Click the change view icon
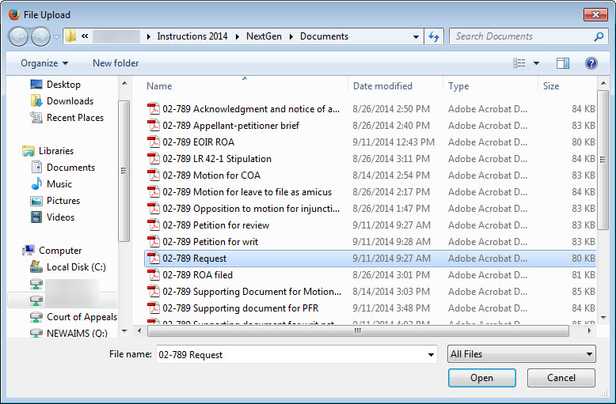 coord(519,63)
